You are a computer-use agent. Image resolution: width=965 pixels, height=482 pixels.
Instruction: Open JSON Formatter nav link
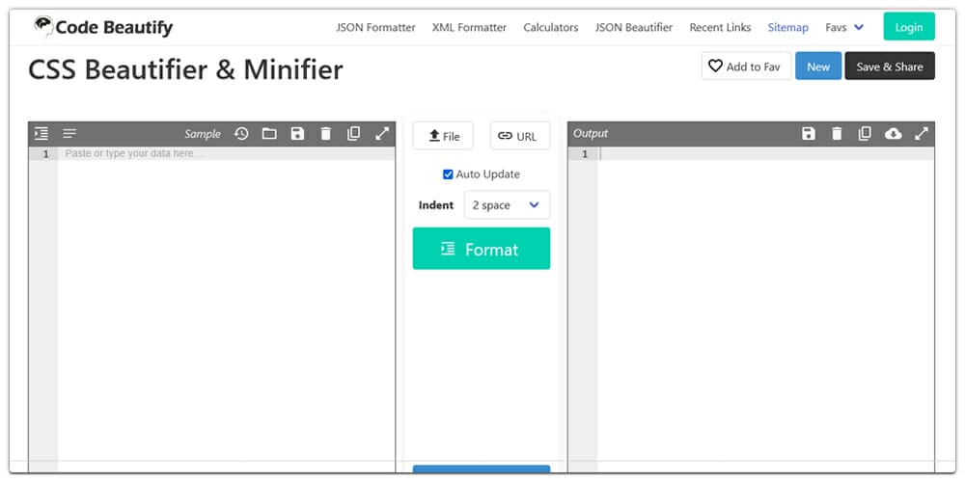click(375, 28)
